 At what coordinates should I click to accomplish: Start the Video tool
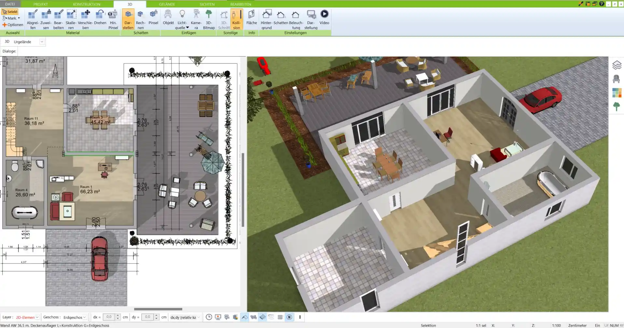pos(324,17)
